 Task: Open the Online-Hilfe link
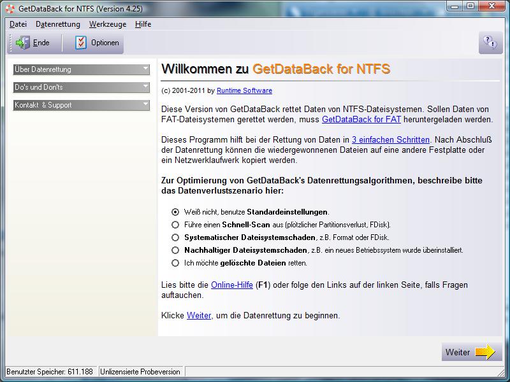pos(232,285)
